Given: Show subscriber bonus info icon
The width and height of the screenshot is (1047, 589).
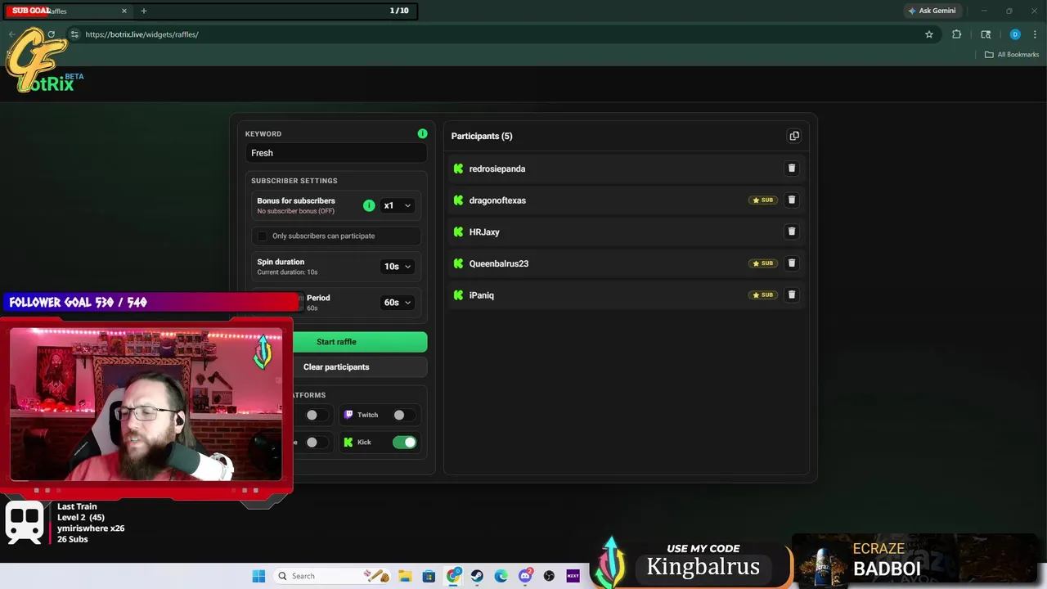Looking at the screenshot, I should pyautogui.click(x=369, y=205).
